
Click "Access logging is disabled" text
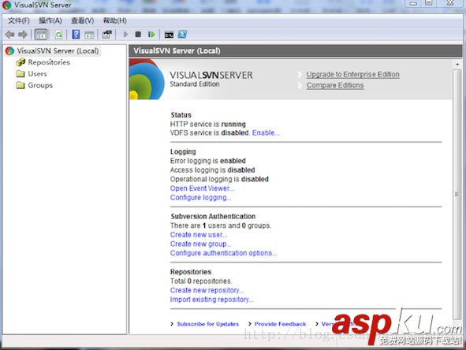pos(212,170)
